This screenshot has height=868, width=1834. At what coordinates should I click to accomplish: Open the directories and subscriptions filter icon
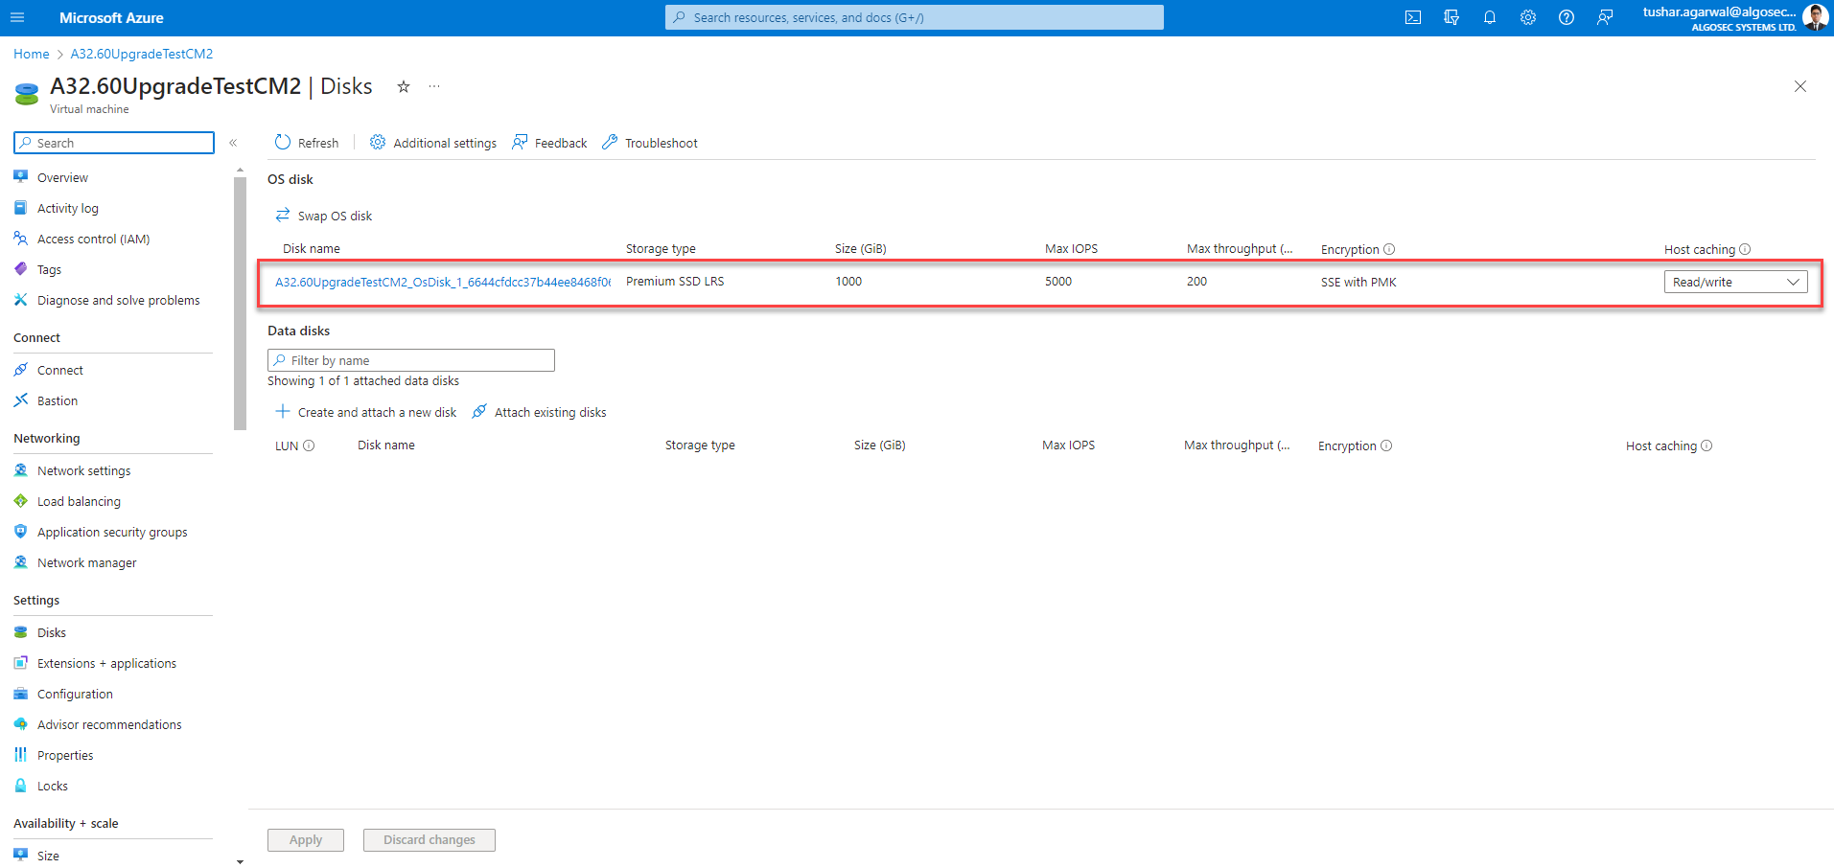pos(1451,17)
